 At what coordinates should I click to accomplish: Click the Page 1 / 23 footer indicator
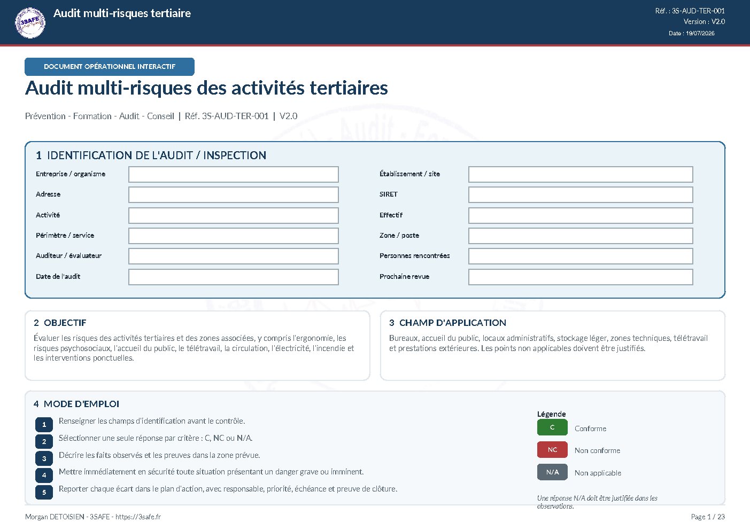pyautogui.click(x=708, y=517)
